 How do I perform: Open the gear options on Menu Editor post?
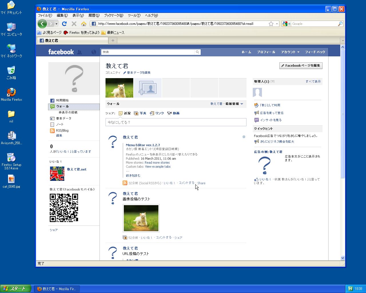point(244,137)
